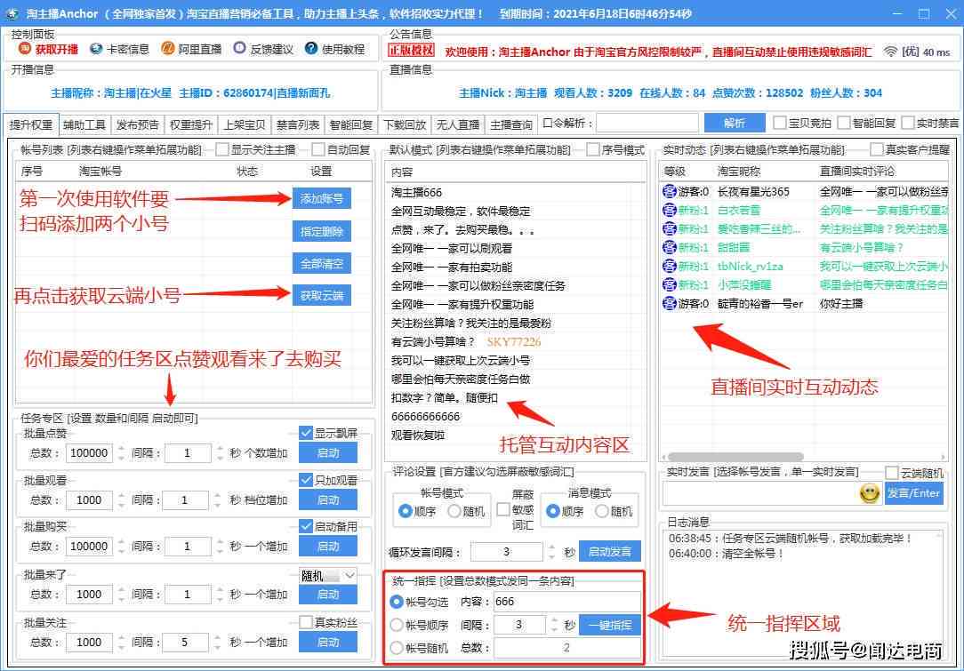Open the 上架宝贝 tab
Viewport: 964px width, 671px height.
click(x=245, y=124)
